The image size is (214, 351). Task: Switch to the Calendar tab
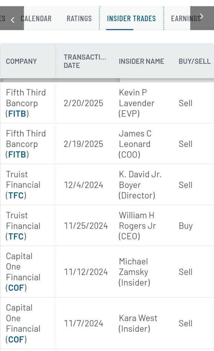36,19
